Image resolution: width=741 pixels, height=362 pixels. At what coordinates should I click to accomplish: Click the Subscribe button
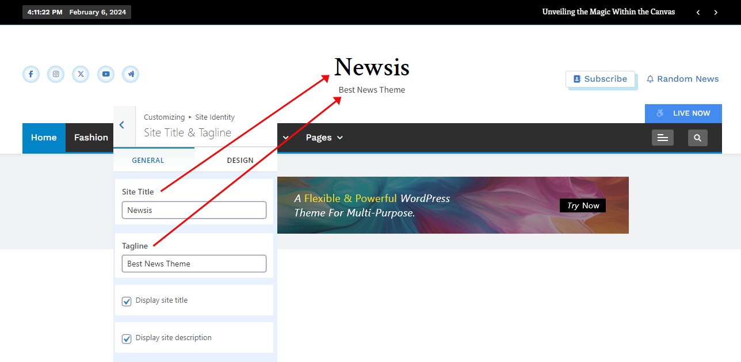(600, 79)
